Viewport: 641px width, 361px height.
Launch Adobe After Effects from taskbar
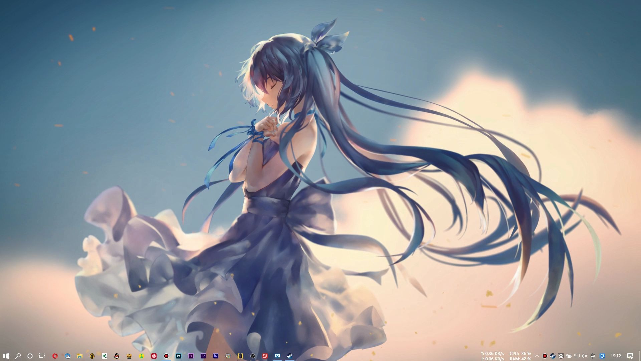point(203,356)
